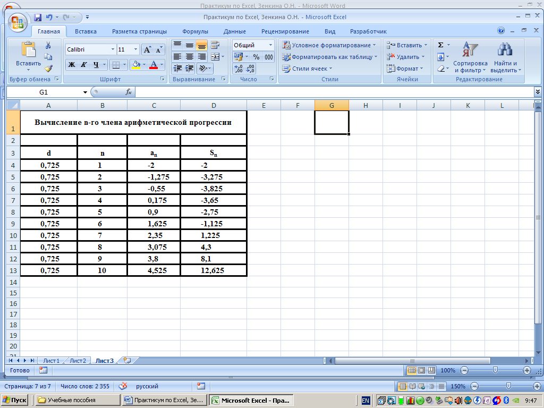Click merge and center icon
Screen dimensions: 544x408
coord(216,56)
